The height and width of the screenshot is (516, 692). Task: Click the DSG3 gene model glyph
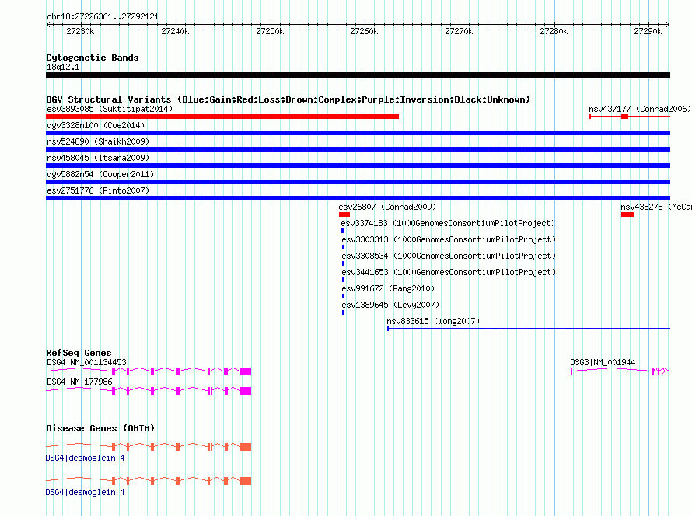tap(620, 371)
